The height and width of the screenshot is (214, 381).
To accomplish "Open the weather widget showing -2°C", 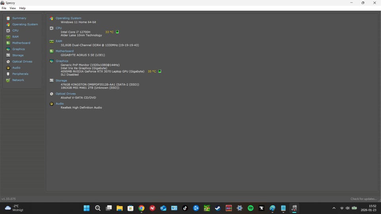I will pyautogui.click(x=15, y=208).
